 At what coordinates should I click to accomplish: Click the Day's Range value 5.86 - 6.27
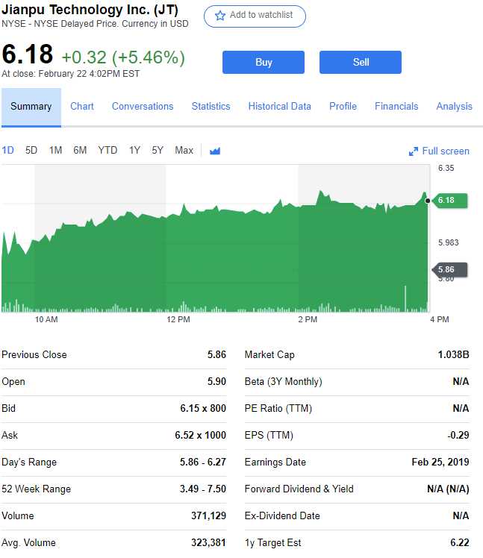click(x=202, y=463)
